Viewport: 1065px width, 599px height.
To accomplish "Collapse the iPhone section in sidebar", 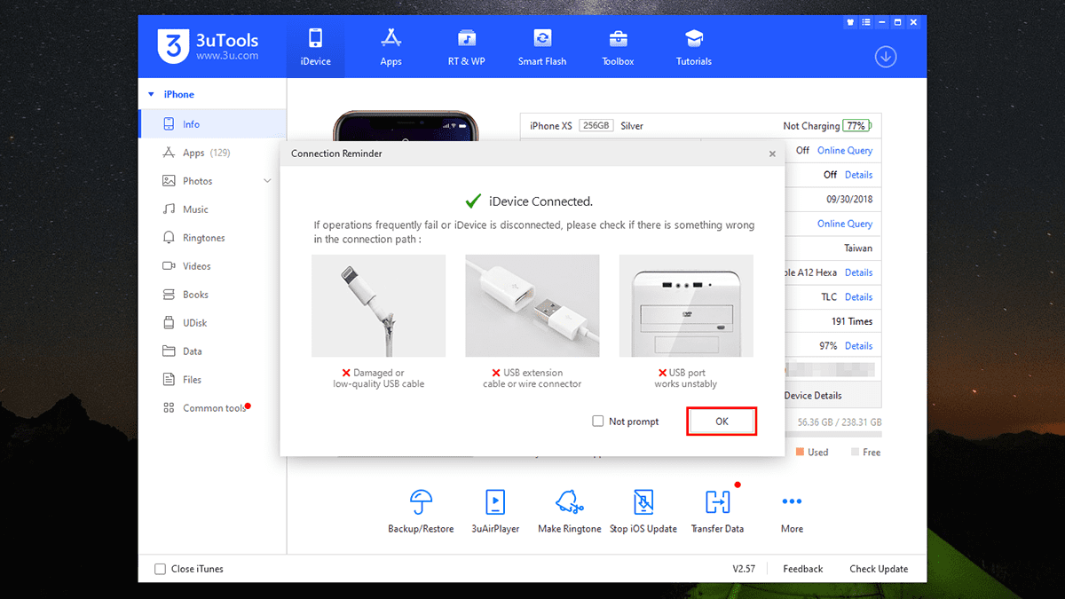I will pos(149,93).
